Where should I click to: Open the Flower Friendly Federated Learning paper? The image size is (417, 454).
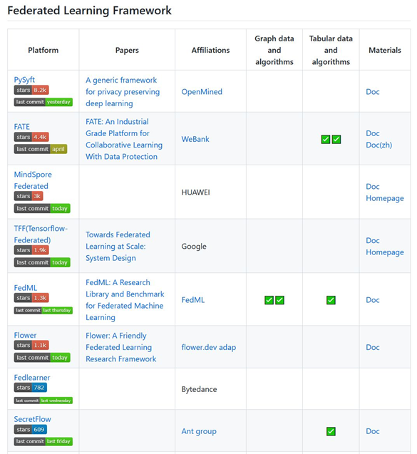pyautogui.click(x=120, y=347)
